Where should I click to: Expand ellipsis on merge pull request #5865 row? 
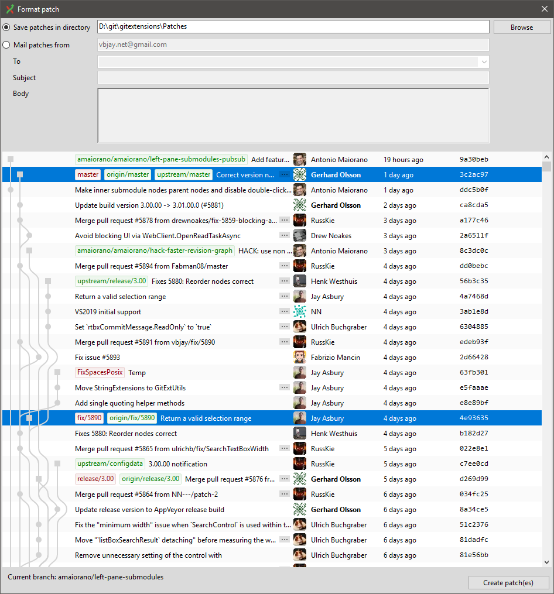(x=285, y=448)
